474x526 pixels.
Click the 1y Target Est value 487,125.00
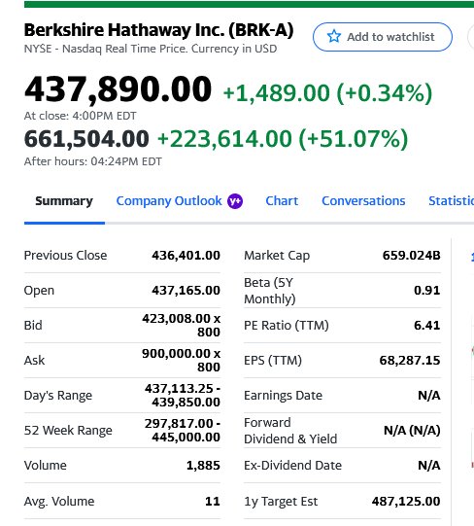pyautogui.click(x=406, y=501)
